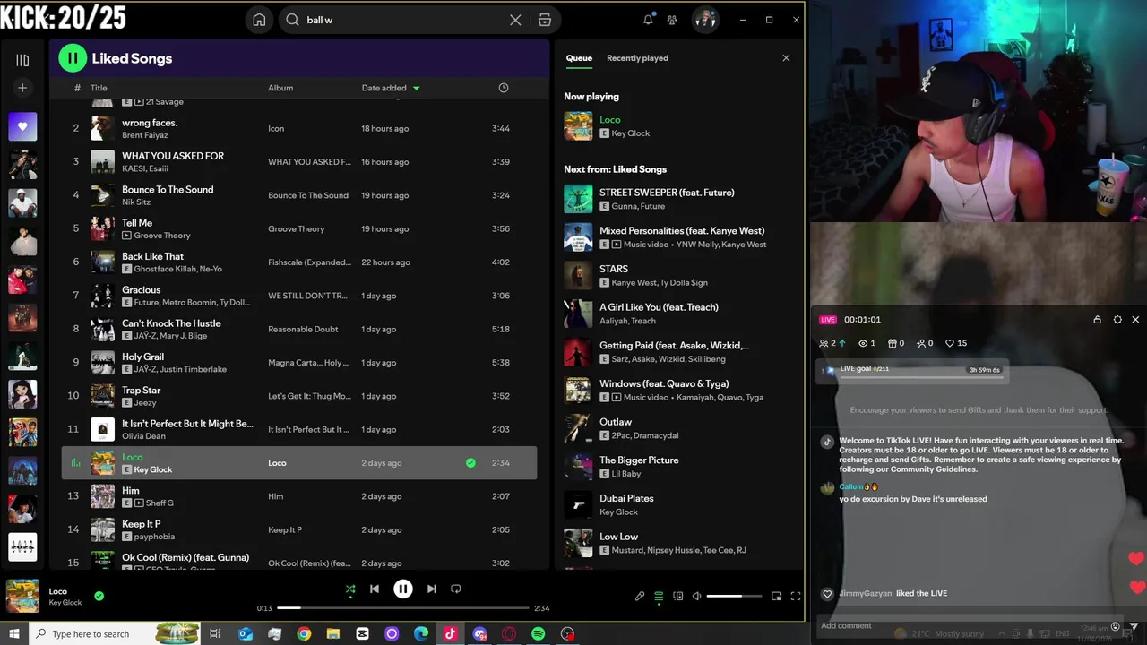This screenshot has width=1147, height=645.
Task: Open 'The Bigger Picture' album art in queue
Action: (x=578, y=467)
